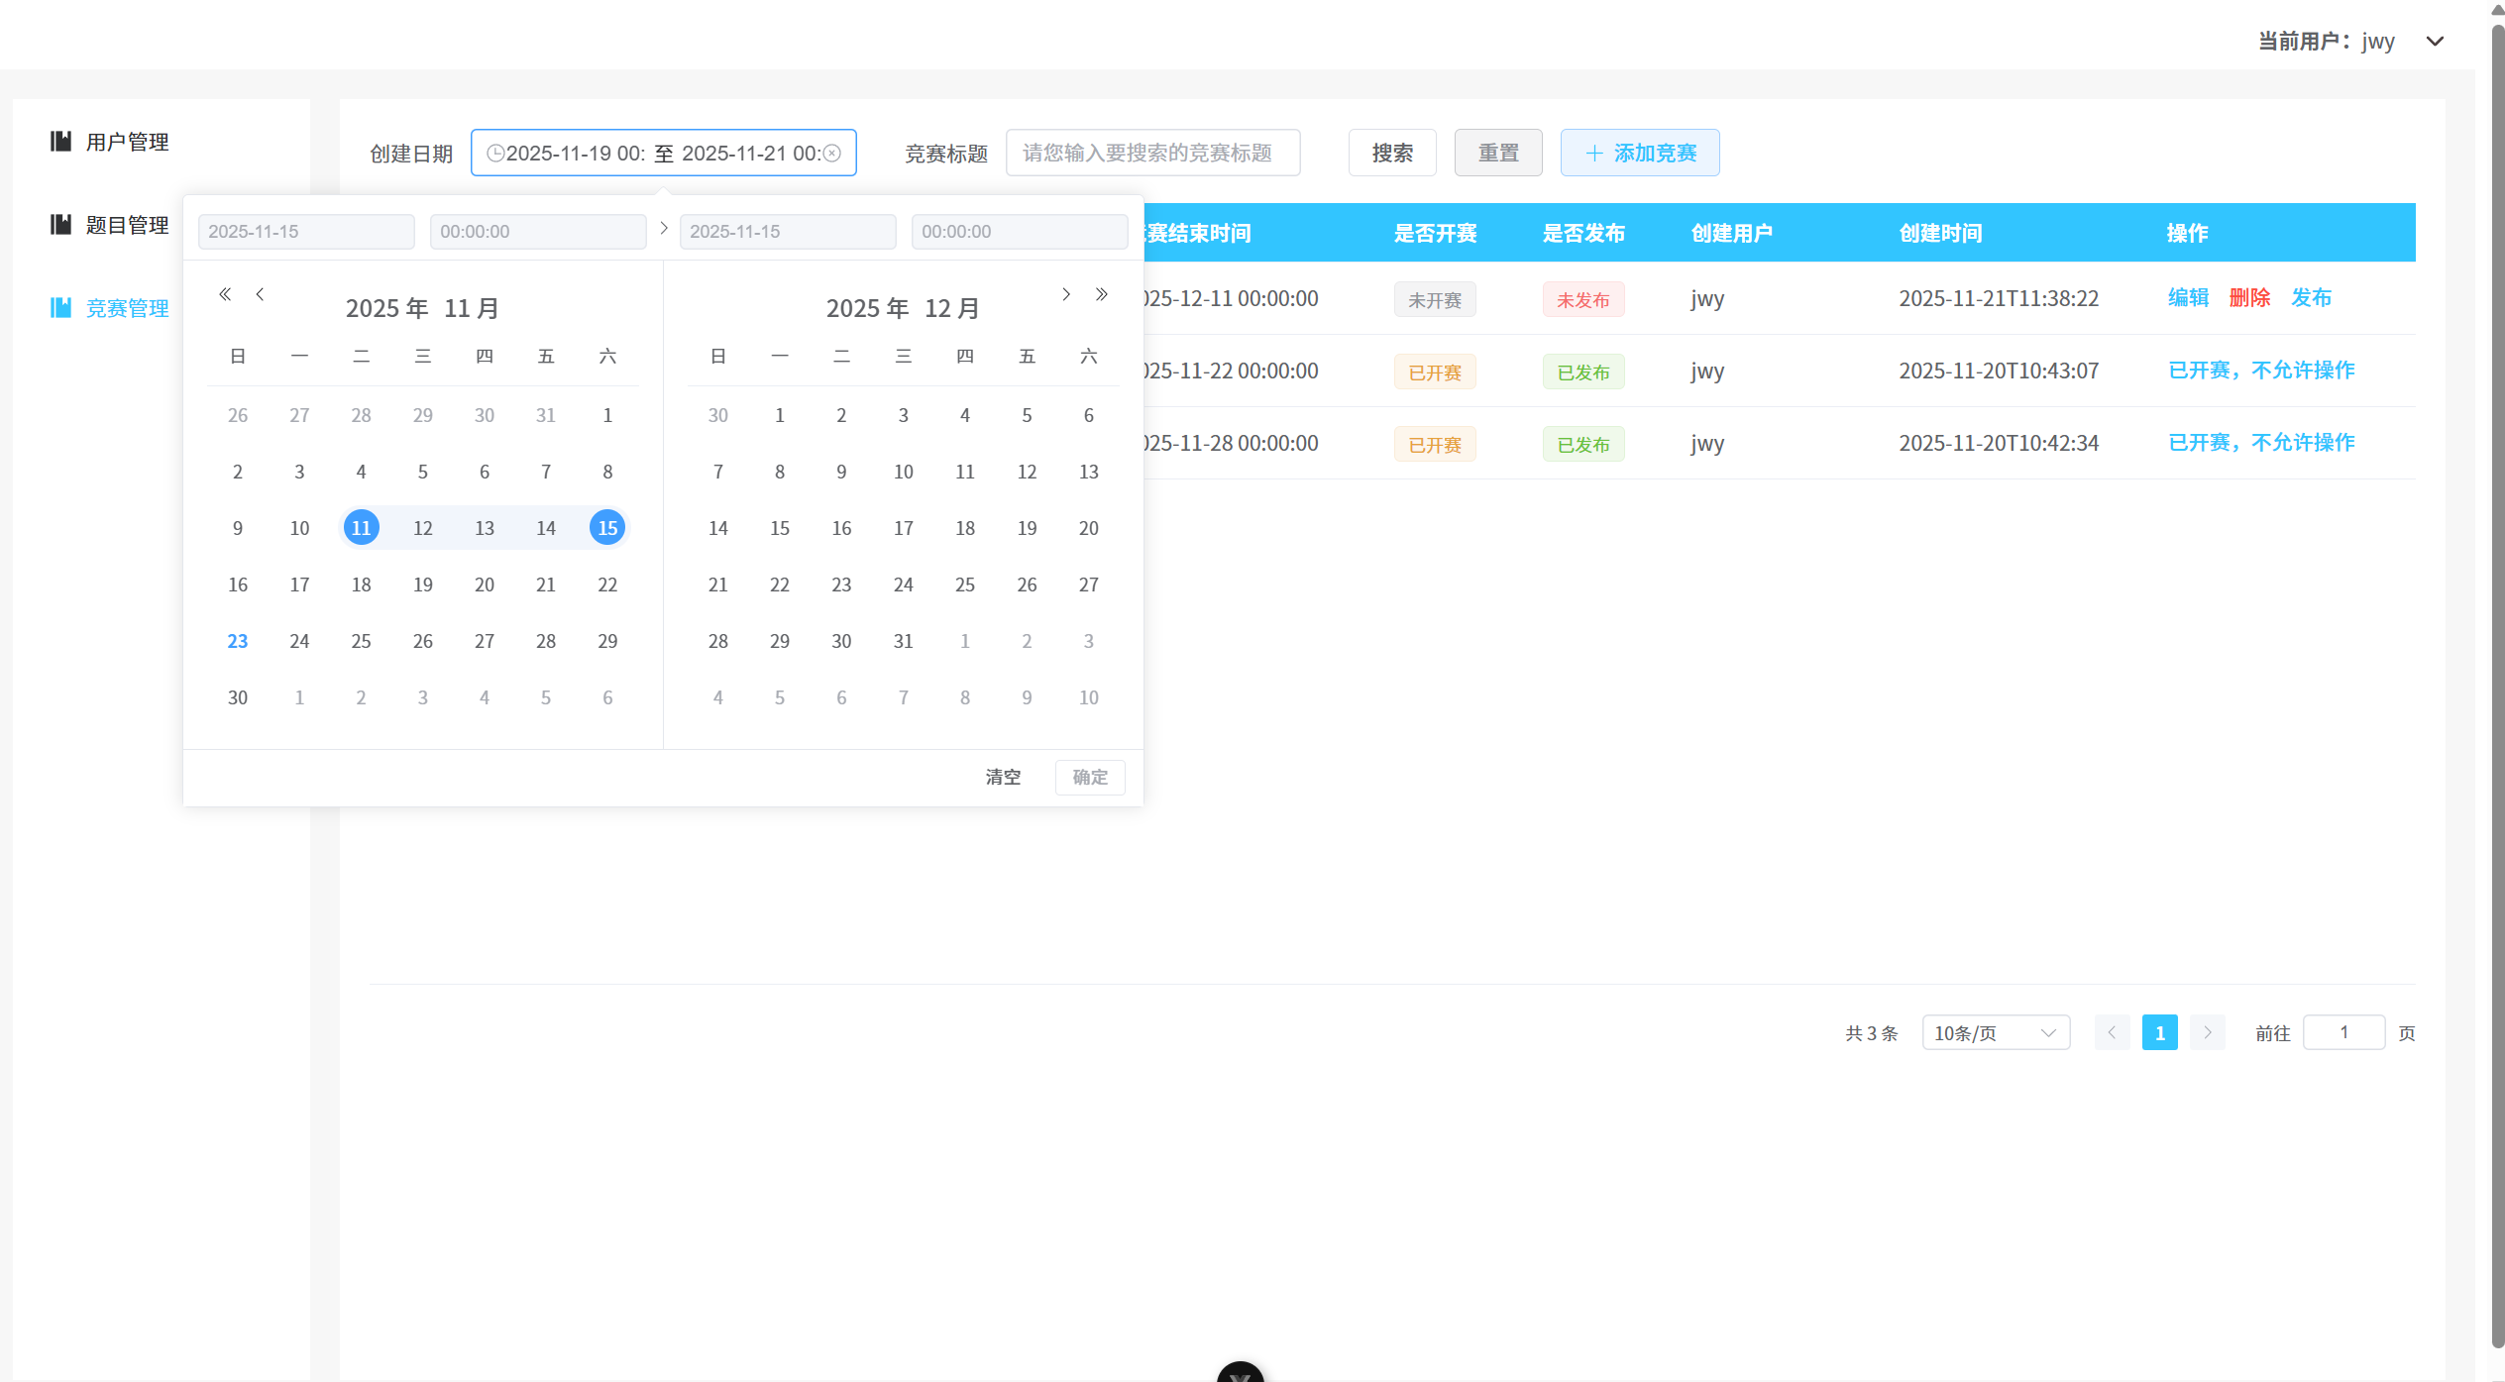
Task: Jump to next year with double-right arrows
Action: pos(1102,294)
